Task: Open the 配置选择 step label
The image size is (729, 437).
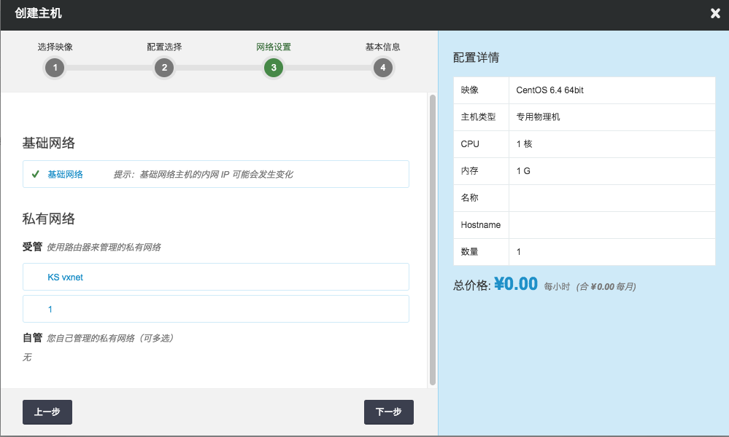Action: click(x=164, y=47)
